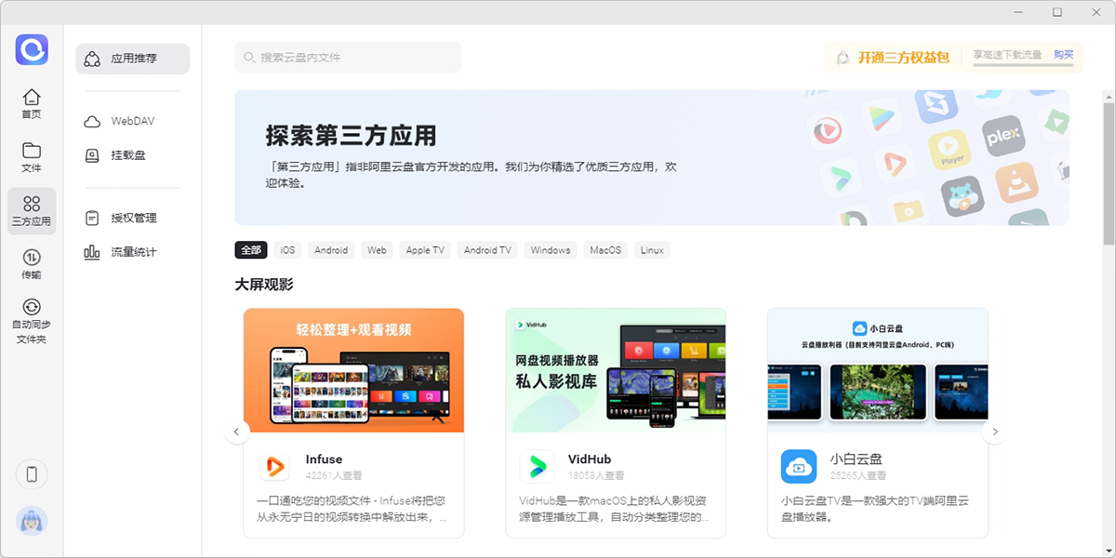The image size is (1116, 558).
Task: Click the VidHub app name
Action: [590, 459]
